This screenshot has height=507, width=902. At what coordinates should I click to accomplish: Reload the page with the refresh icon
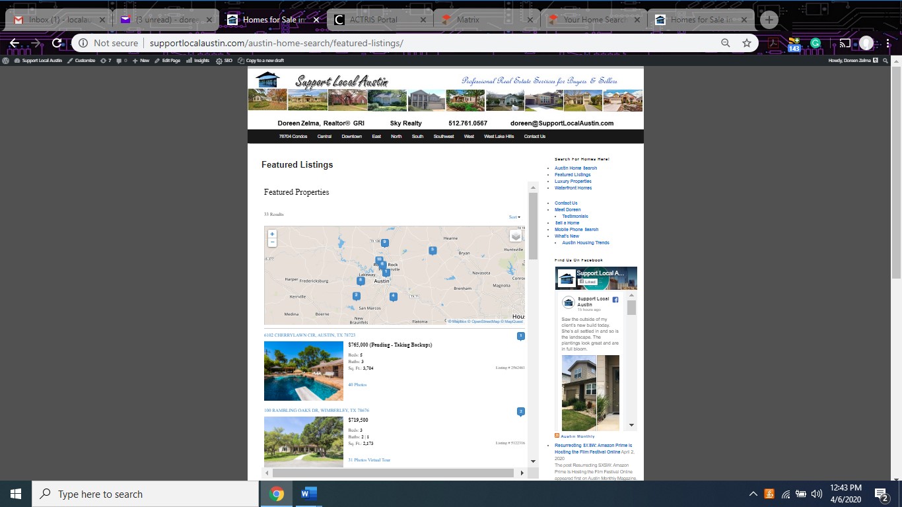click(x=57, y=43)
